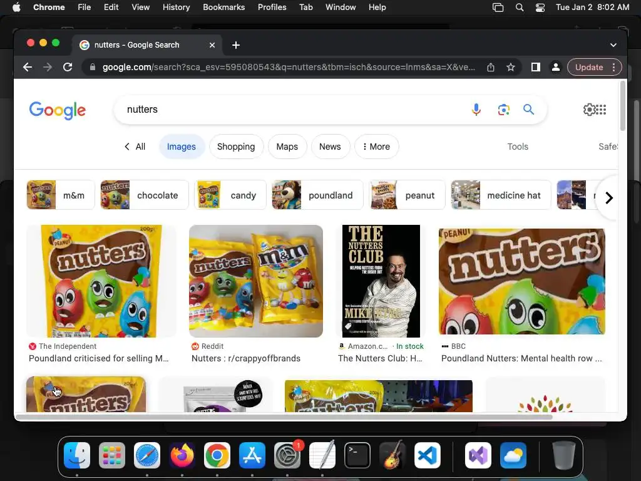This screenshot has width=641, height=481.
Task: Open Reddit nutters and m&m's photo
Action: (256, 281)
